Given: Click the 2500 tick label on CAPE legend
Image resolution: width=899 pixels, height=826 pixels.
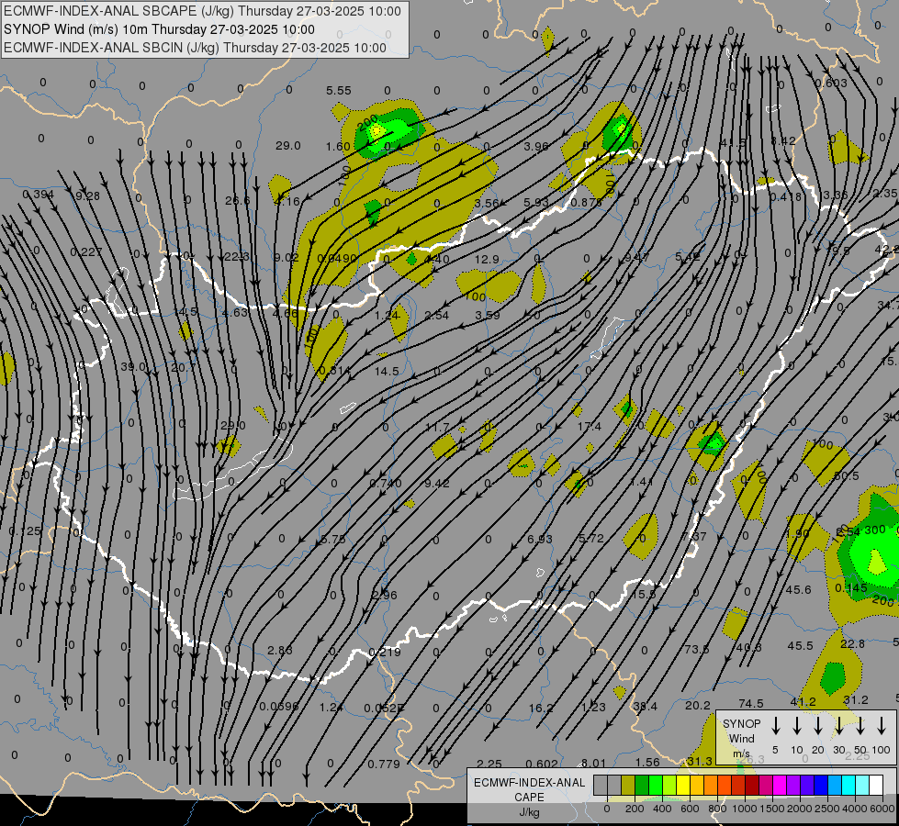Looking at the screenshot, I should (x=827, y=809).
